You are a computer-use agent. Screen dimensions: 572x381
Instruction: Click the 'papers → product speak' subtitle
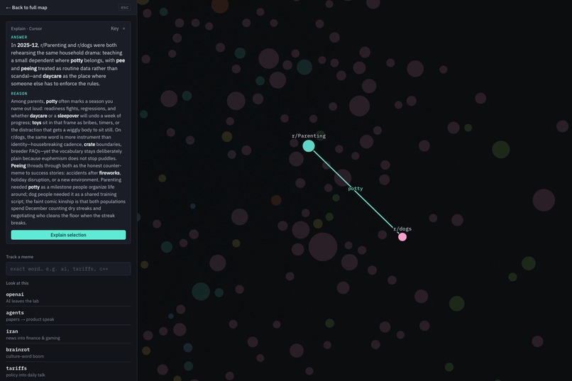pos(30,319)
